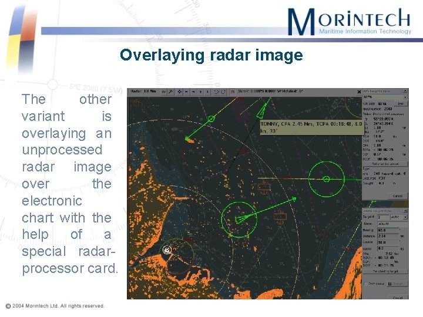
Task: Click the Set chart by target button
Action: (385, 271)
